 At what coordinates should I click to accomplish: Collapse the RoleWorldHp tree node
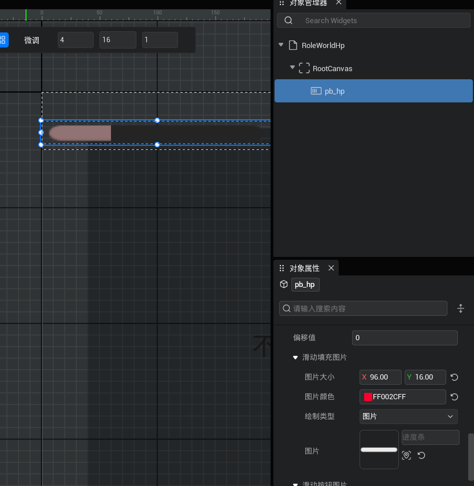(x=281, y=45)
